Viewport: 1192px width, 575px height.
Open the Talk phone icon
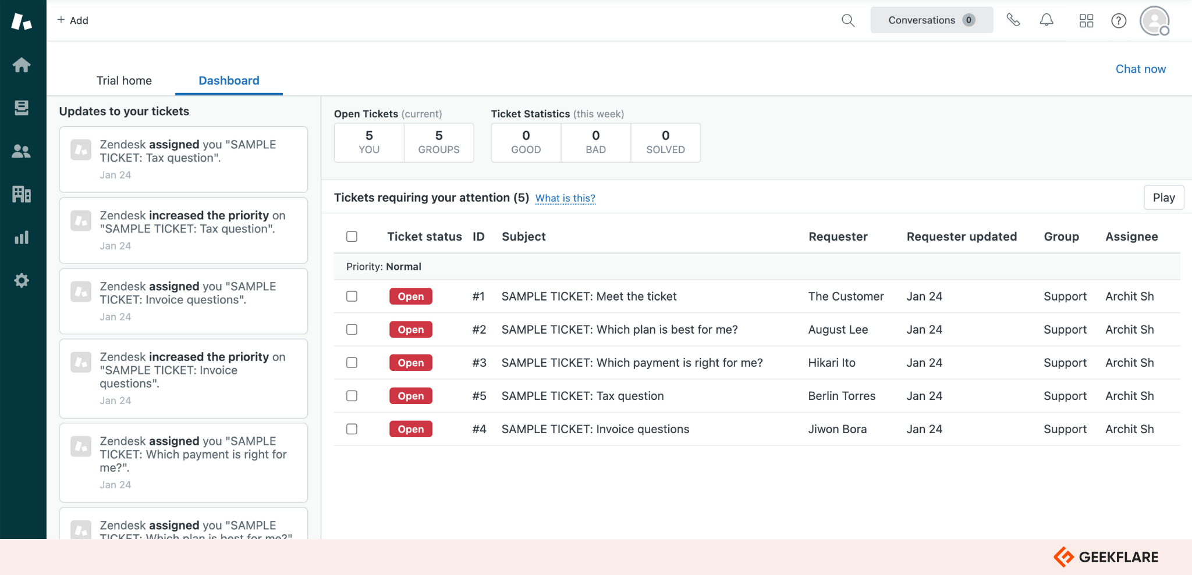tap(1013, 20)
